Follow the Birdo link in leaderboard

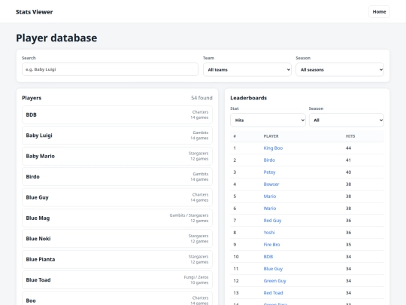click(x=269, y=160)
